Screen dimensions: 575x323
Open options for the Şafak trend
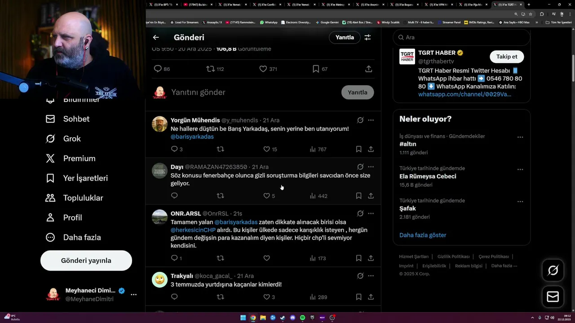click(520, 202)
